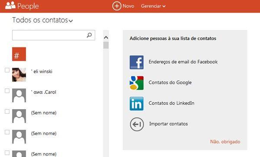Click the People app logo icon

(10, 6)
